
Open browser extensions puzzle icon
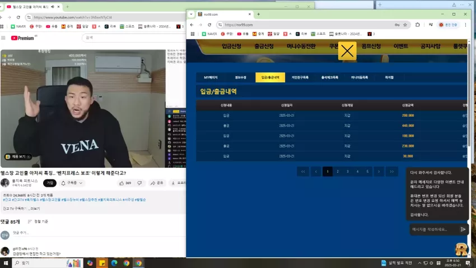[417, 25]
